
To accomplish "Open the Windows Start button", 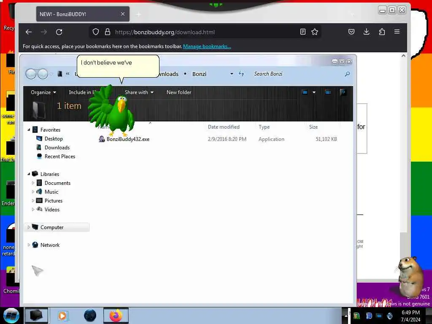I will click(x=11, y=316).
